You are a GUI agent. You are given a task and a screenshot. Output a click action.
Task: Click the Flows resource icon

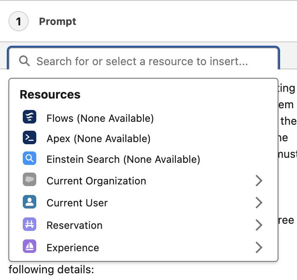pos(30,117)
